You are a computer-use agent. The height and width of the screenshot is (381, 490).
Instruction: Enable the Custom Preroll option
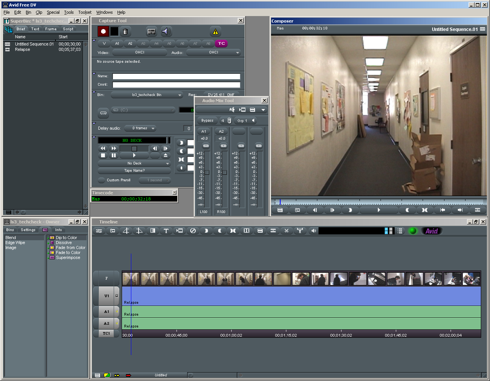101,180
